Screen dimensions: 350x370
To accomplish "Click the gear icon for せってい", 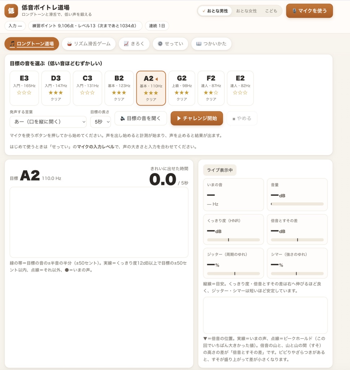I will (x=160, y=44).
